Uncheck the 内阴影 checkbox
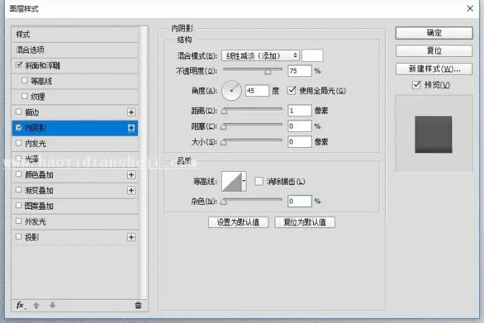484x323 pixels. (19, 127)
